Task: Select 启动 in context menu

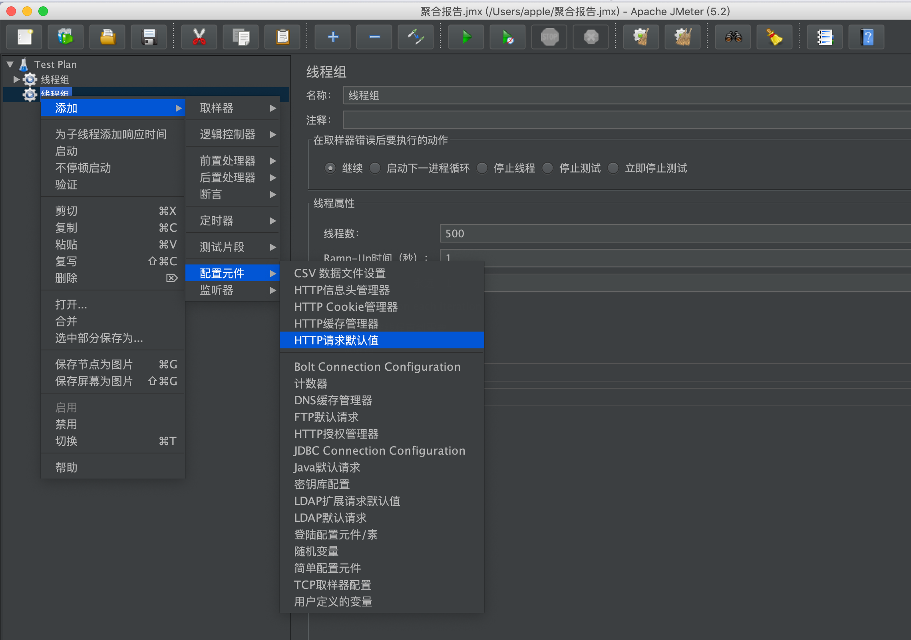Action: tap(113, 151)
